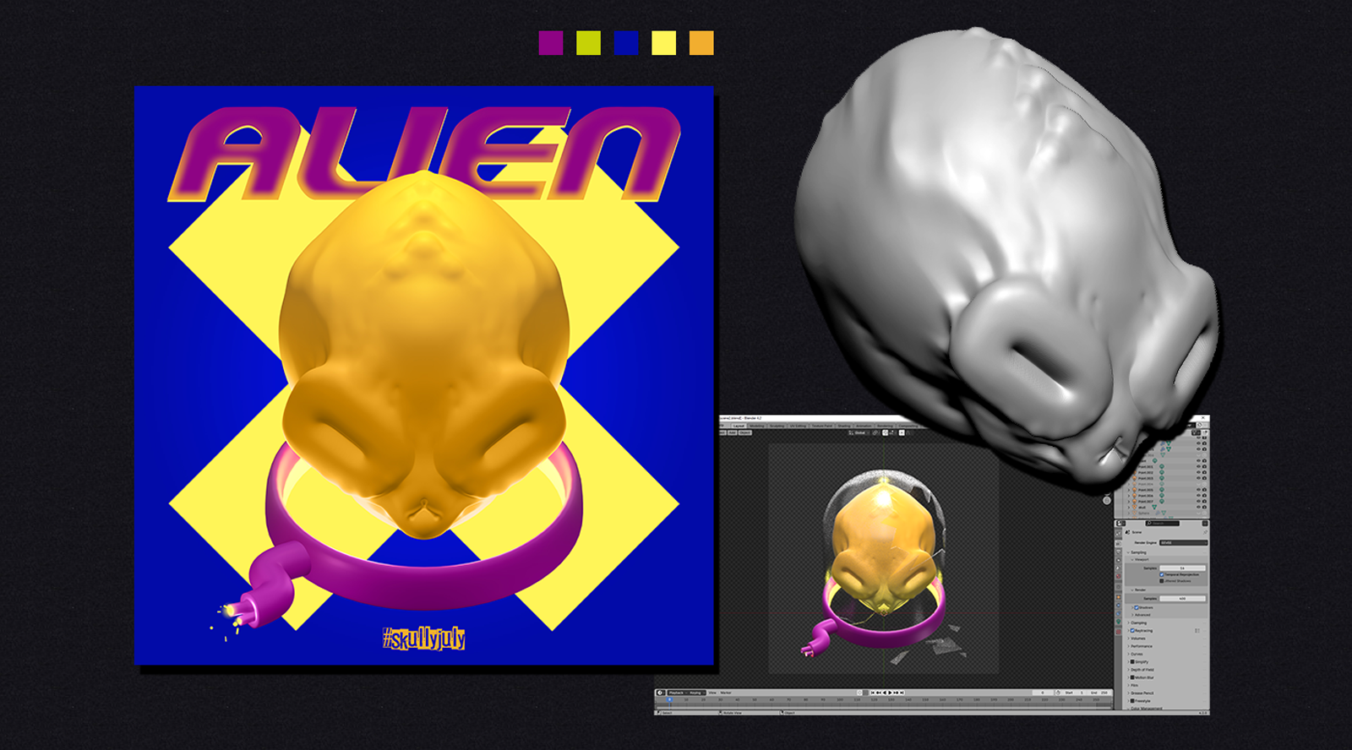This screenshot has height=750, width=1352.
Task: Toggle visibility eye for Point.002
Action: 1198,472
